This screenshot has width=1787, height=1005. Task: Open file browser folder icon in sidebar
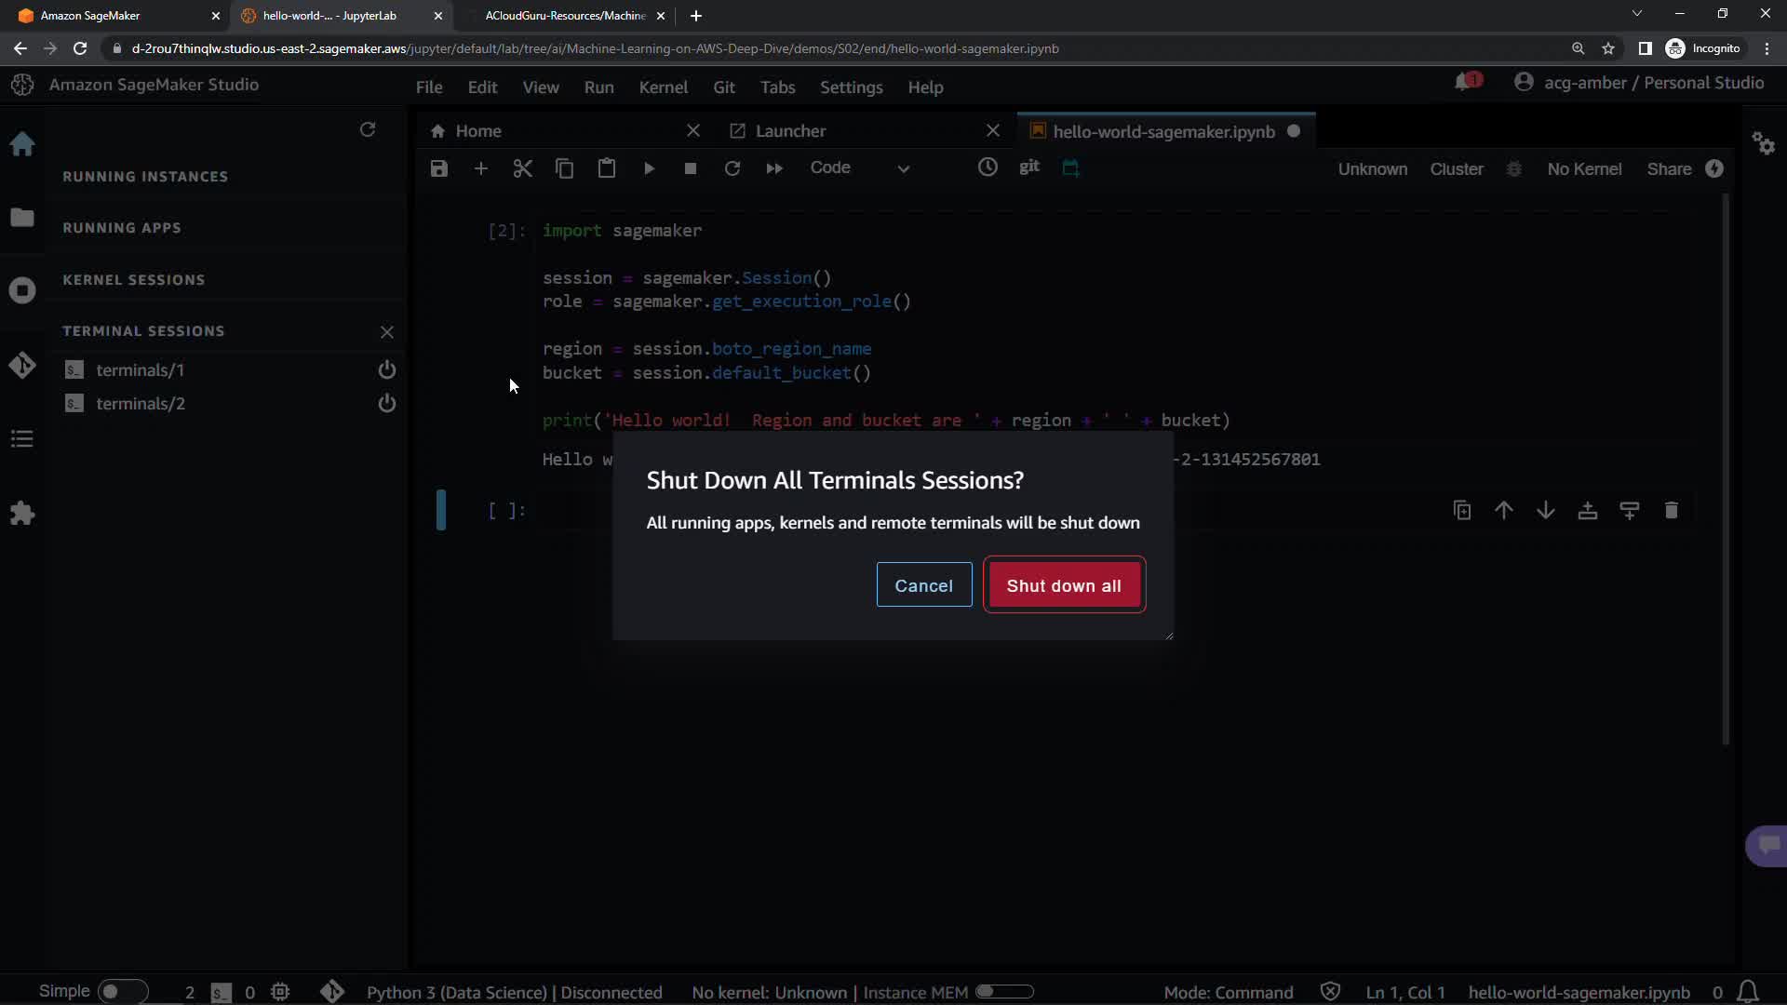pos(22,218)
